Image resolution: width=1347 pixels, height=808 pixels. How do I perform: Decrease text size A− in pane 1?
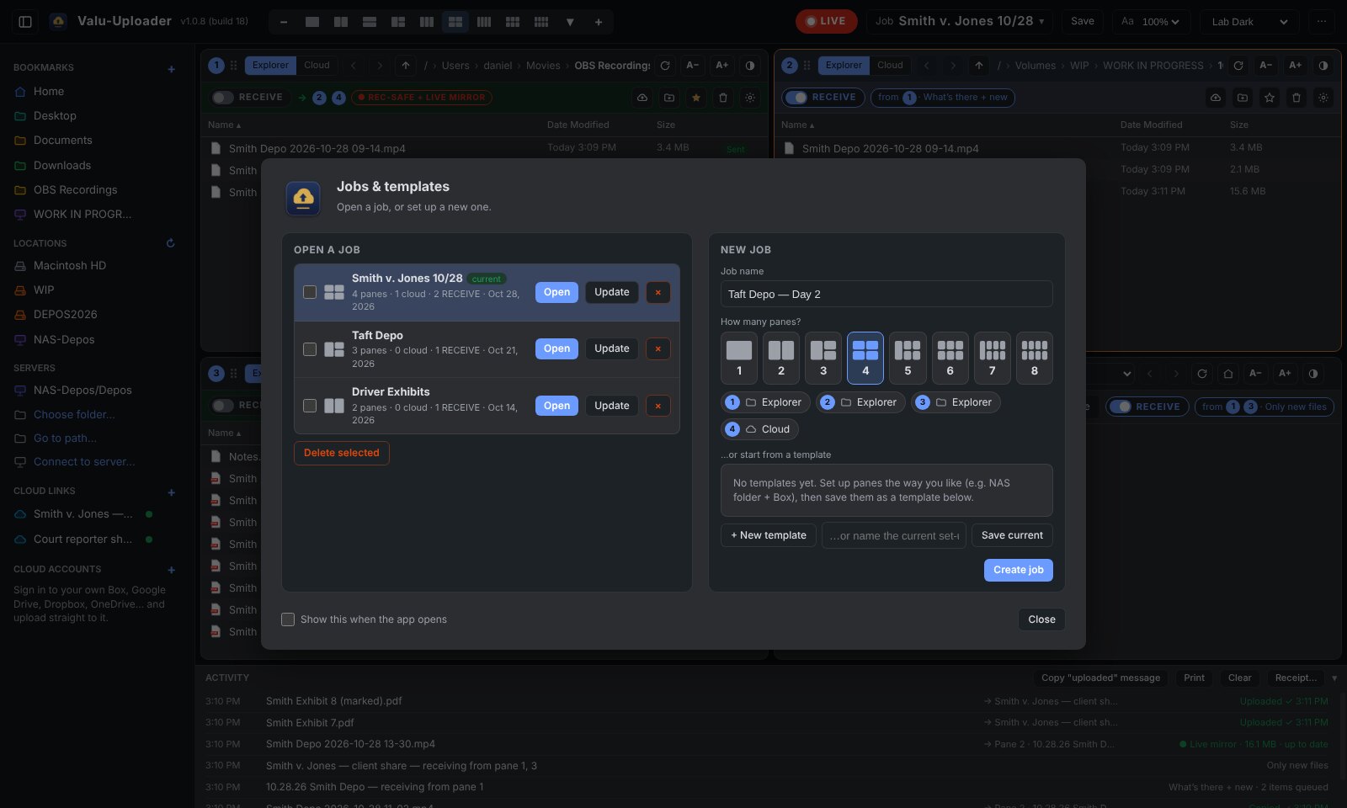tap(693, 66)
